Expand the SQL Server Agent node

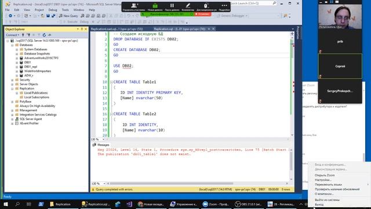12,119
